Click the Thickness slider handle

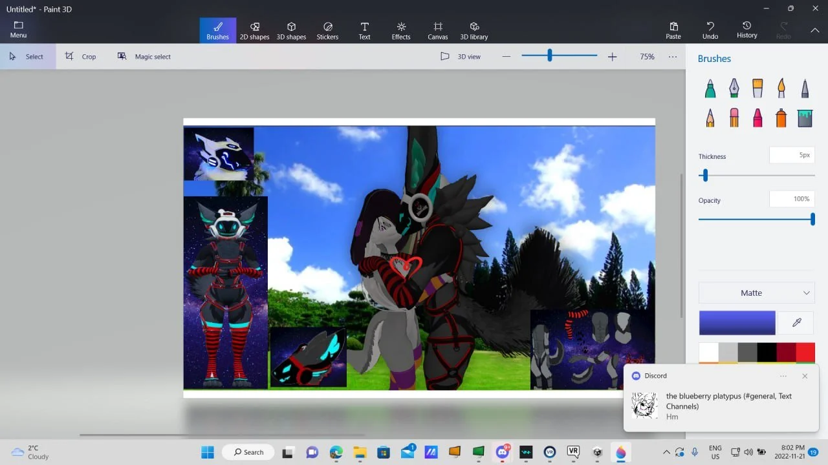tap(705, 175)
